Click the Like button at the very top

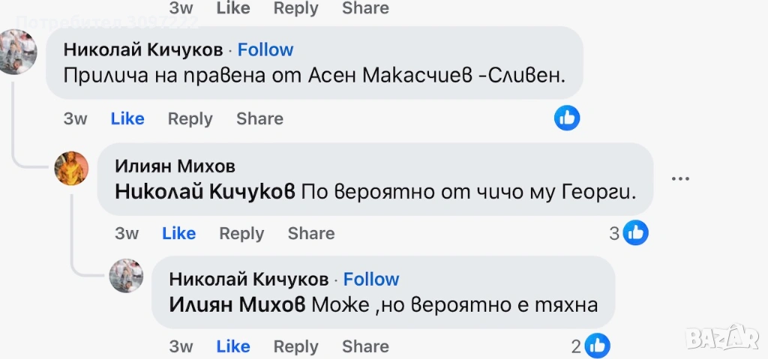point(232,8)
